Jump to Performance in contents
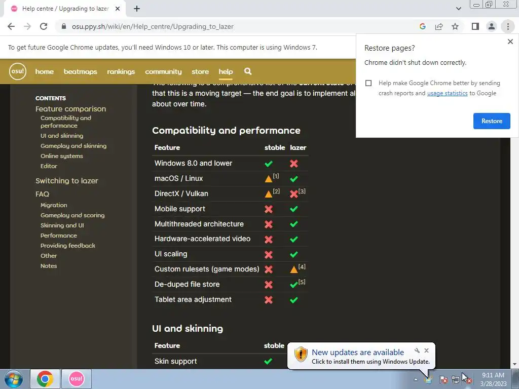The height and width of the screenshot is (389, 519). [x=59, y=236]
